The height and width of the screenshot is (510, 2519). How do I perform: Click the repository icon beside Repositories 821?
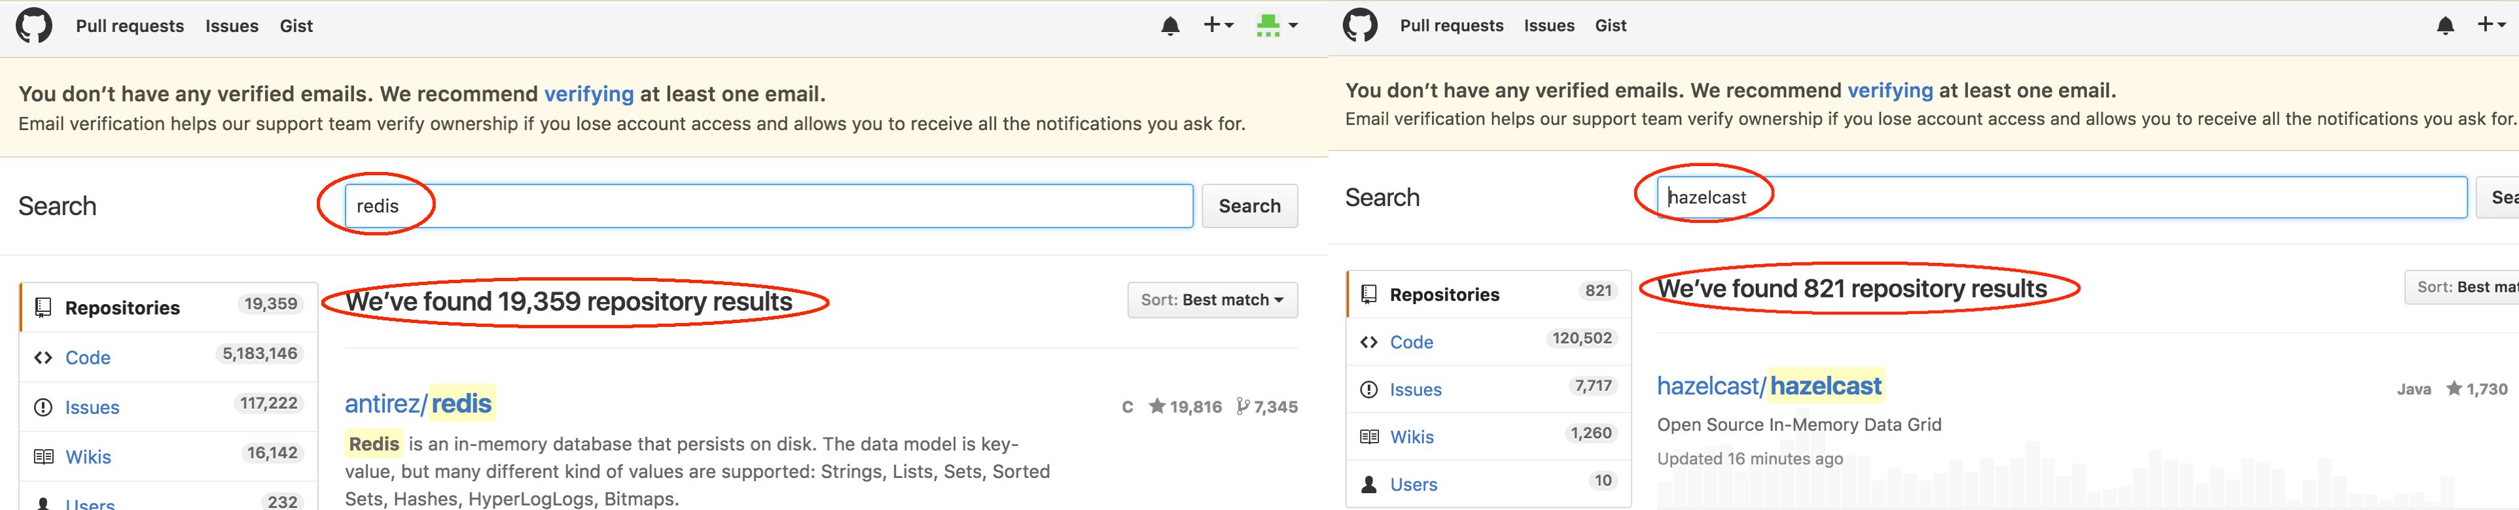pyautogui.click(x=1369, y=294)
